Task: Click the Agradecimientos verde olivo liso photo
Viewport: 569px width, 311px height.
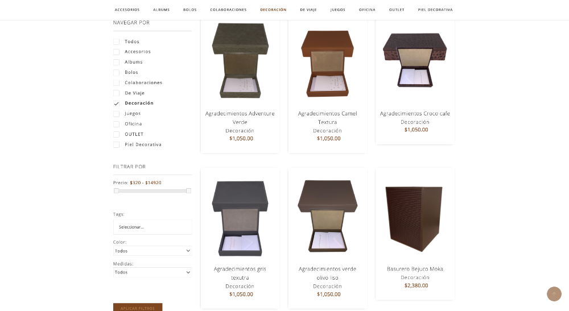Action: [x=327, y=217]
